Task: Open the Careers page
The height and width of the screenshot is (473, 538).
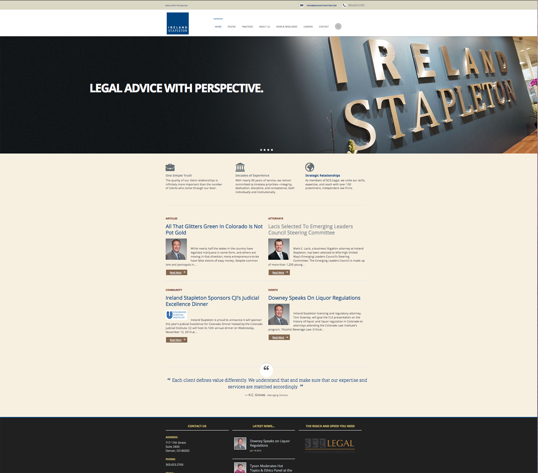Action: 308,26
